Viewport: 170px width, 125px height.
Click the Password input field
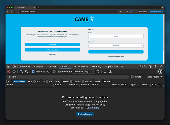coord(116,45)
